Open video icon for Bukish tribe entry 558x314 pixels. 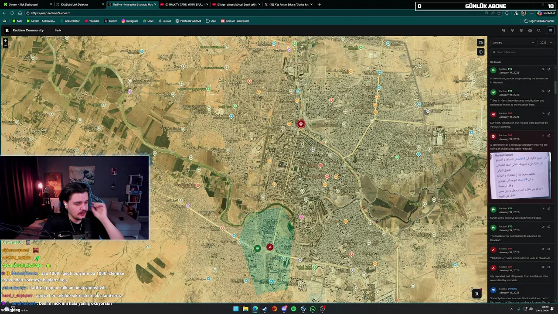pyautogui.click(x=543, y=267)
